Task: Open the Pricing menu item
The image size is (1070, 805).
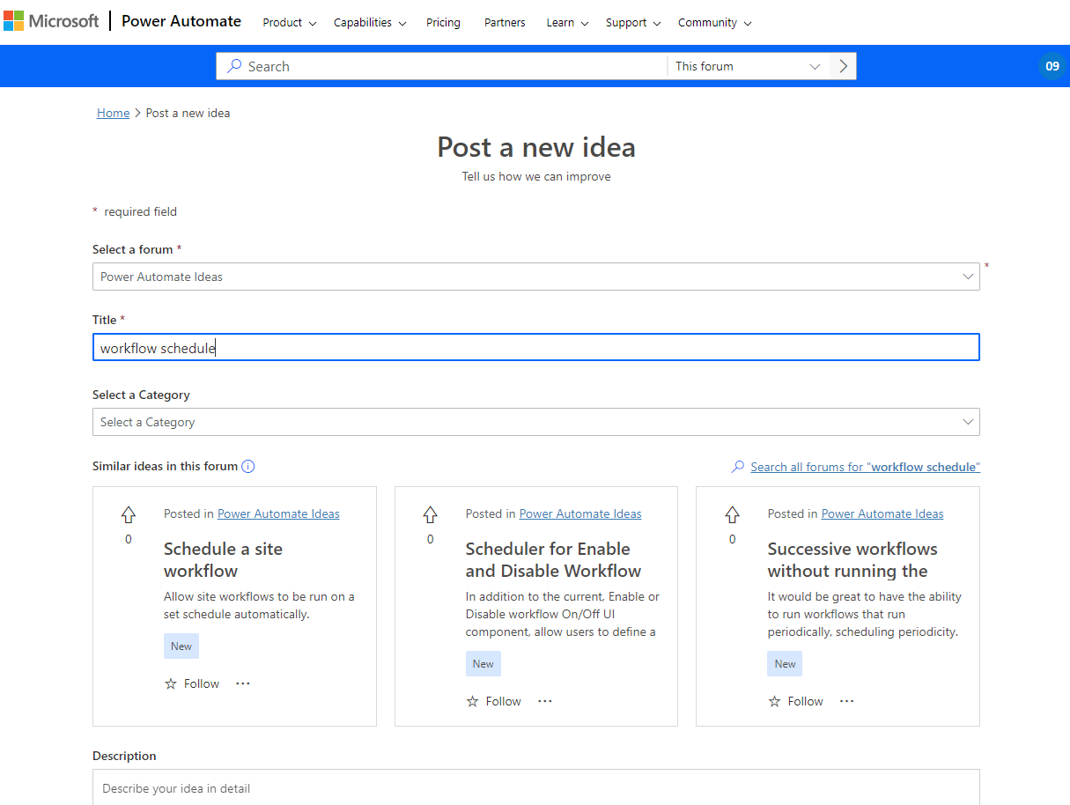Action: tap(443, 23)
